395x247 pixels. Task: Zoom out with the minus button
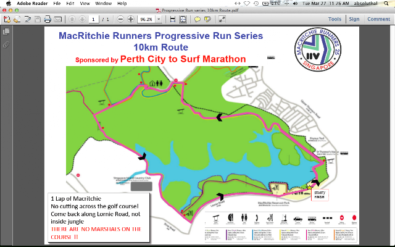coord(121,19)
